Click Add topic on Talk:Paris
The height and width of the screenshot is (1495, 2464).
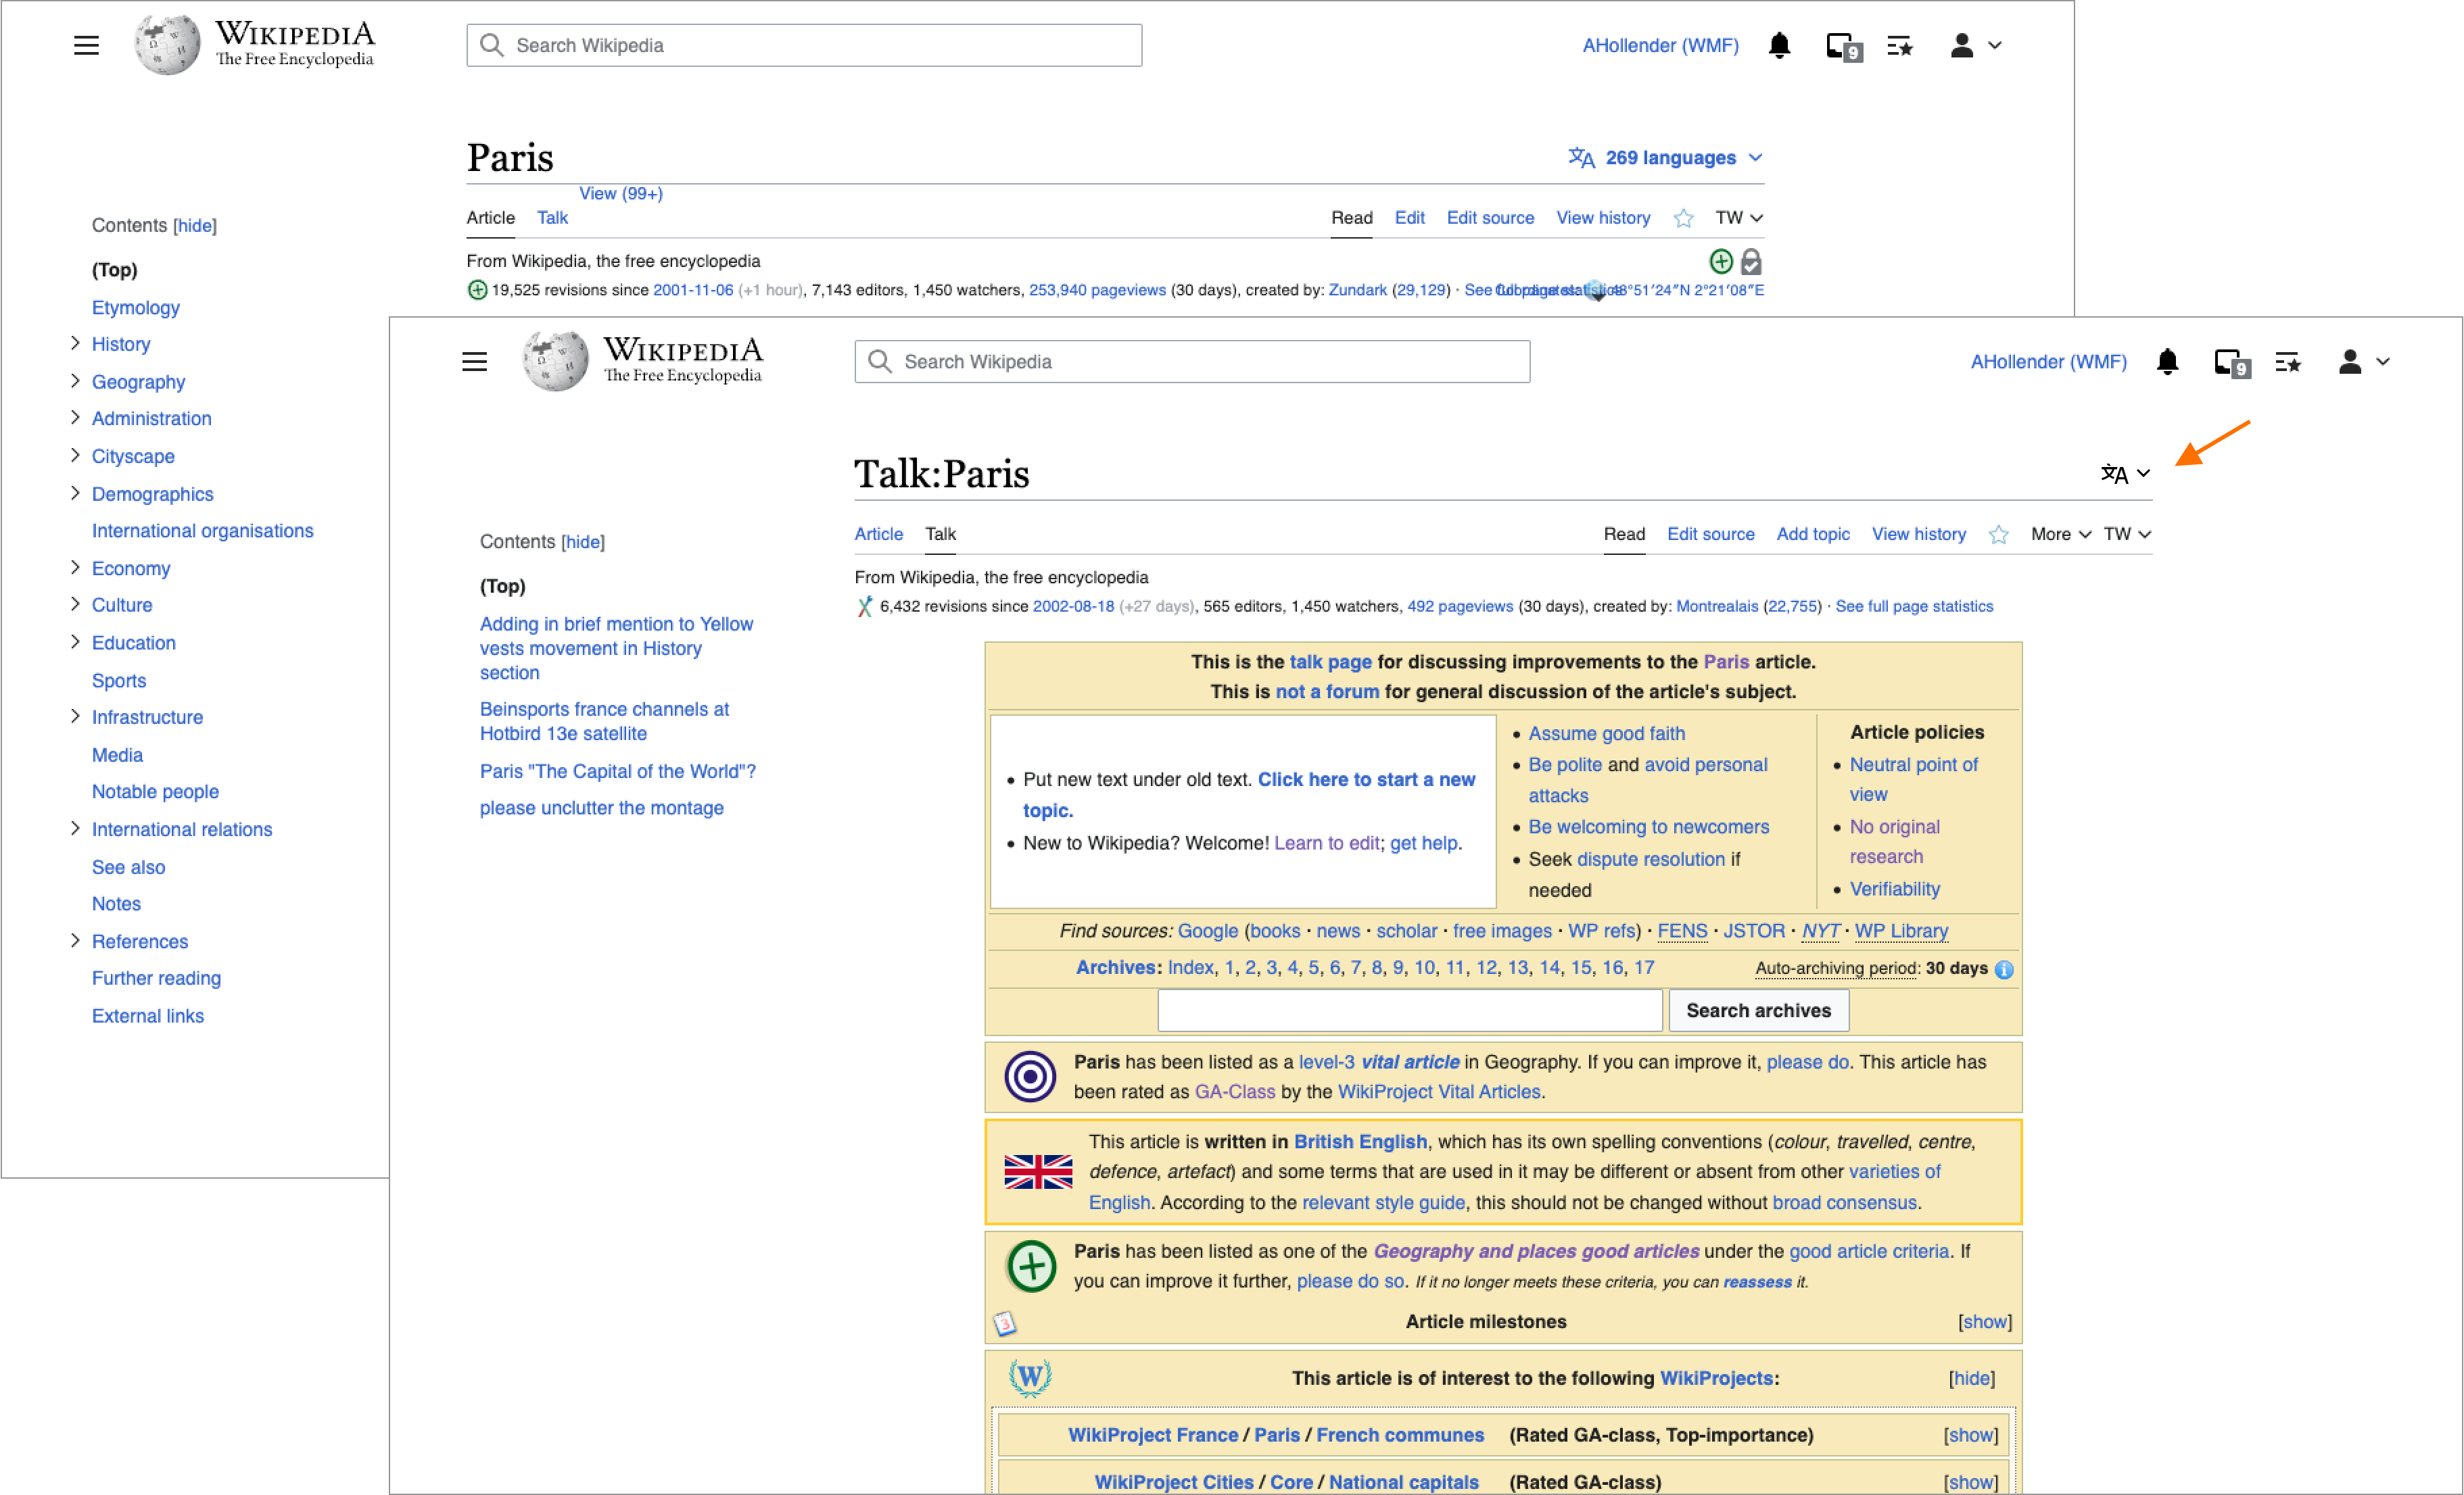pos(1812,535)
